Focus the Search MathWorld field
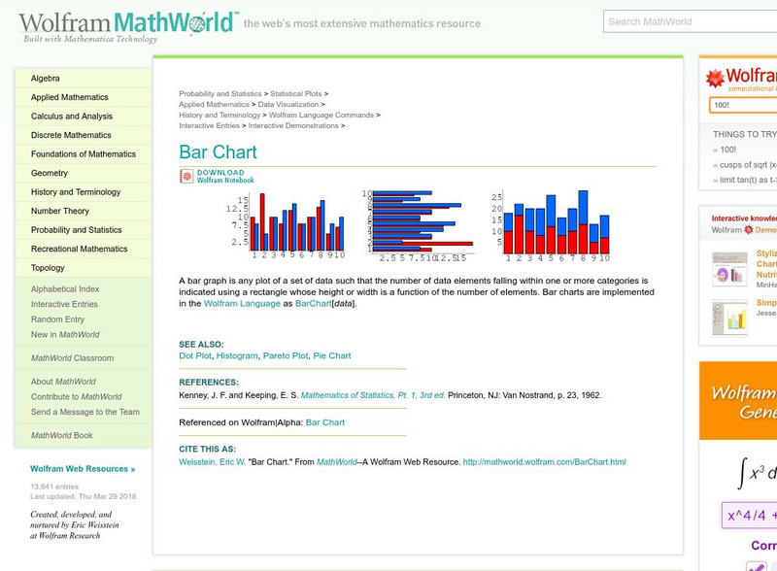This screenshot has width=777, height=571. pos(690,21)
